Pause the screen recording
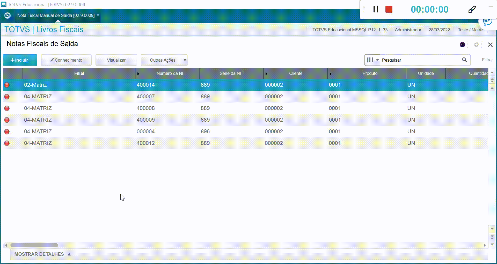Screen dimensions: 497x264 [376, 9]
